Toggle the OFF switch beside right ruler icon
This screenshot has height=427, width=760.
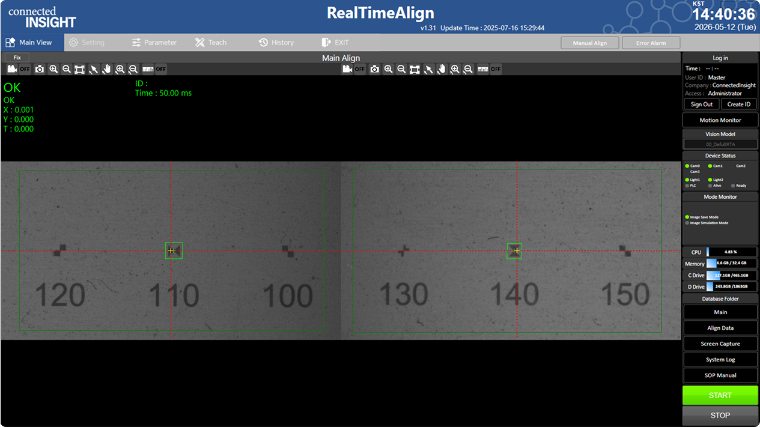[x=496, y=69]
